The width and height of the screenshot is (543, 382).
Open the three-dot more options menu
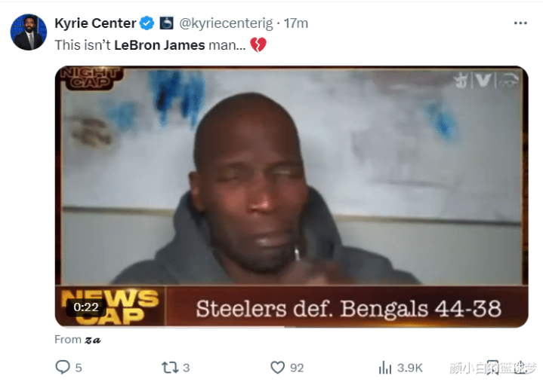click(x=520, y=23)
